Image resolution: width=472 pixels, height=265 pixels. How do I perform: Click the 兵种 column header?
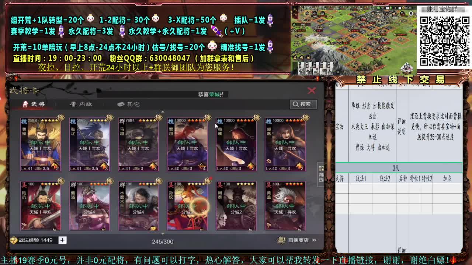[403, 179]
